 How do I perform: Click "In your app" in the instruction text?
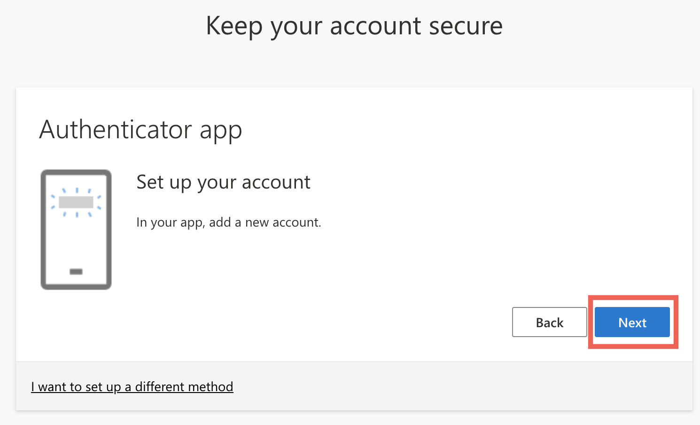tap(170, 222)
